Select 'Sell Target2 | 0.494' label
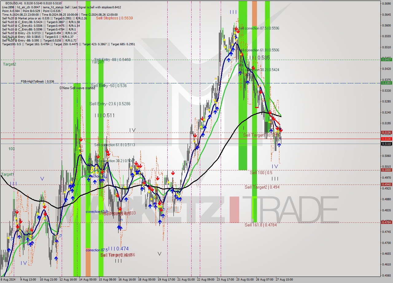 tap(262, 187)
